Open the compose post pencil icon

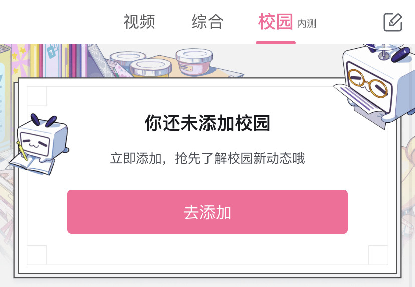[x=393, y=22]
